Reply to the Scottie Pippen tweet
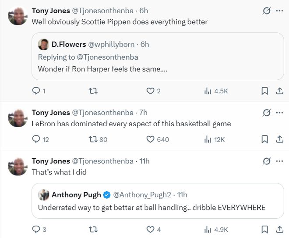Viewport: 289px width, 238px height. click(x=36, y=91)
